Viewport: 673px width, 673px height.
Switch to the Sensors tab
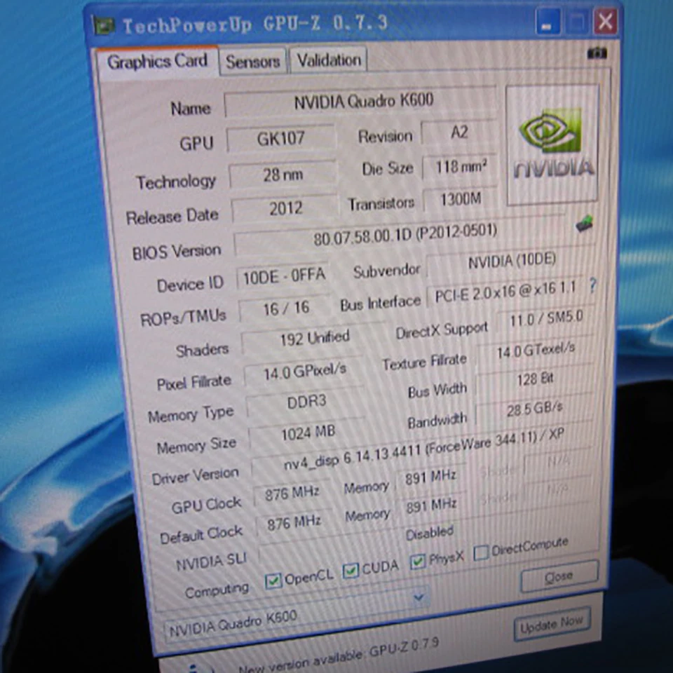[253, 62]
